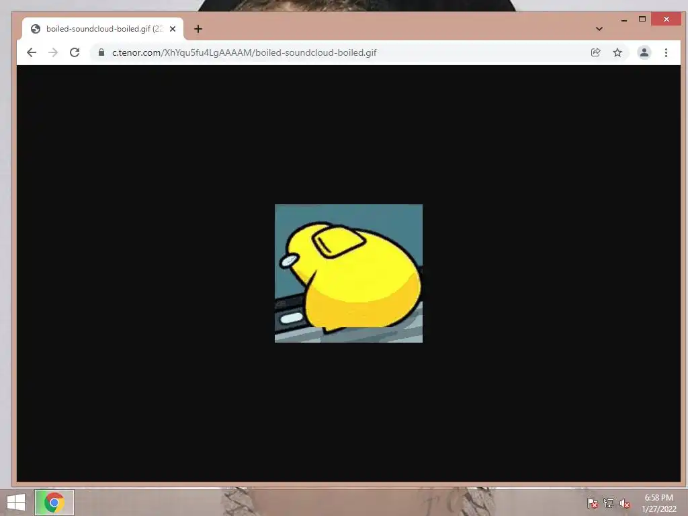Viewport: 688px width, 516px height.
Task: Open the profile avatar menu
Action: coord(644,52)
